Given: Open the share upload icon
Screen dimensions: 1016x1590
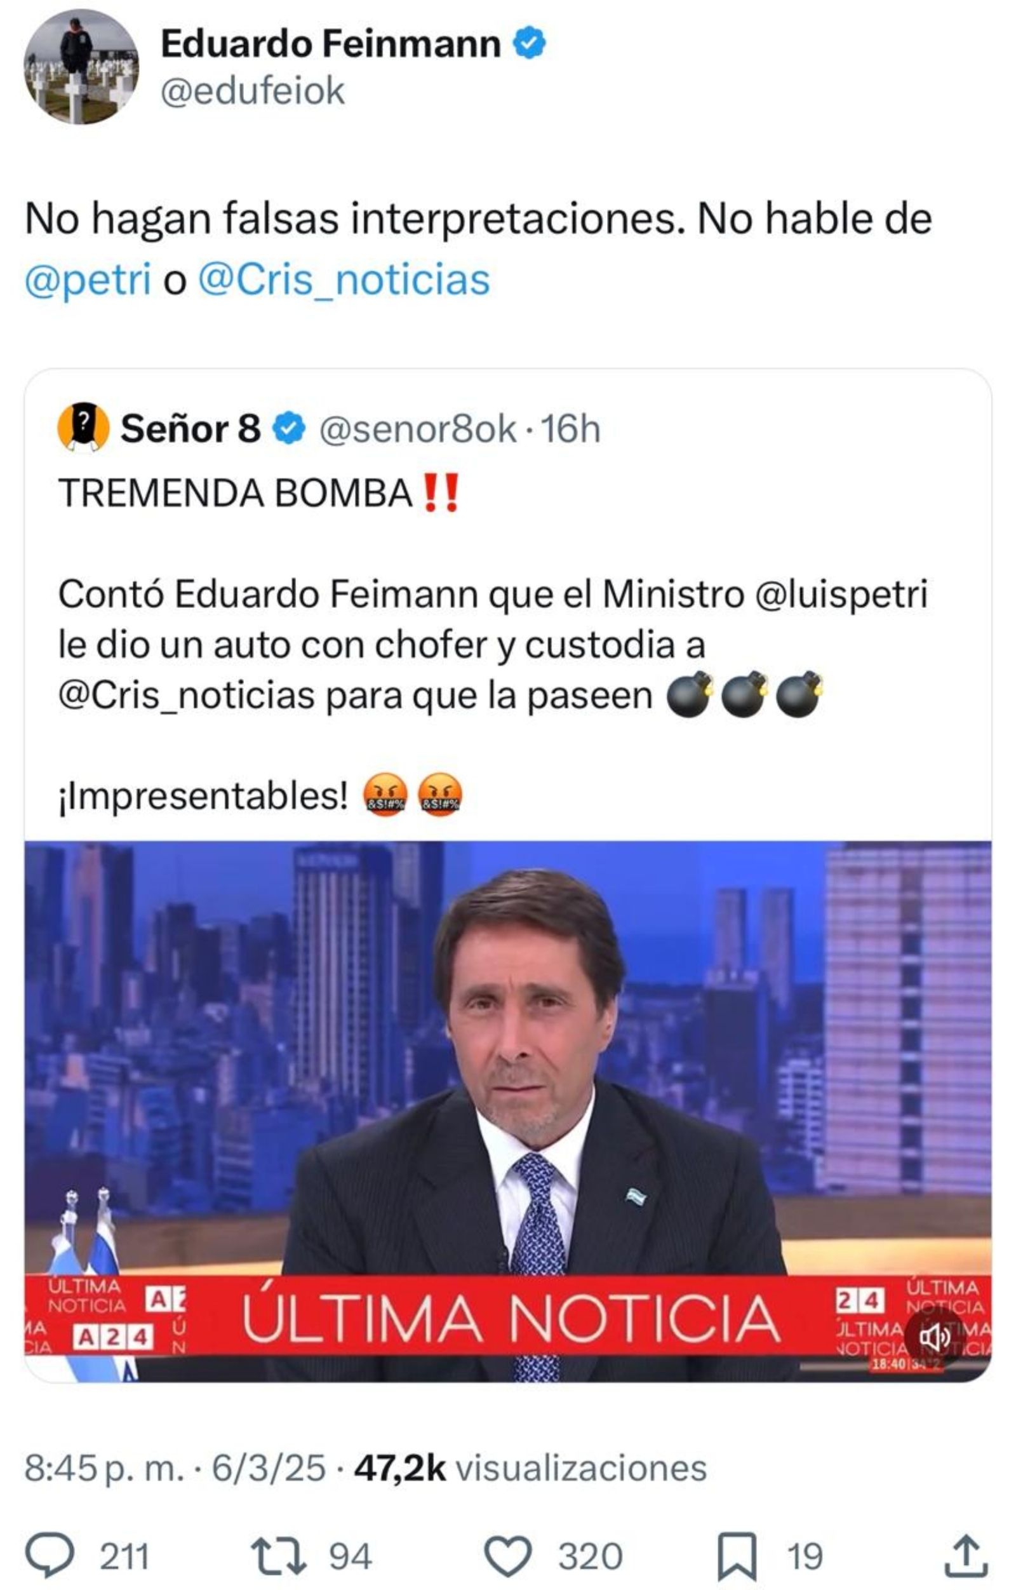Looking at the screenshot, I should point(966,1556).
